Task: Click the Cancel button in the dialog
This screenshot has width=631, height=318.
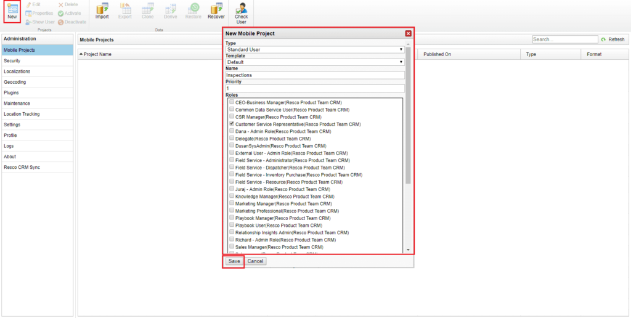Action: pyautogui.click(x=256, y=261)
